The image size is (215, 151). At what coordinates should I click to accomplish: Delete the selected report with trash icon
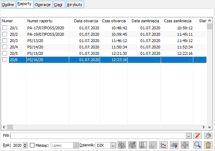pos(208,145)
